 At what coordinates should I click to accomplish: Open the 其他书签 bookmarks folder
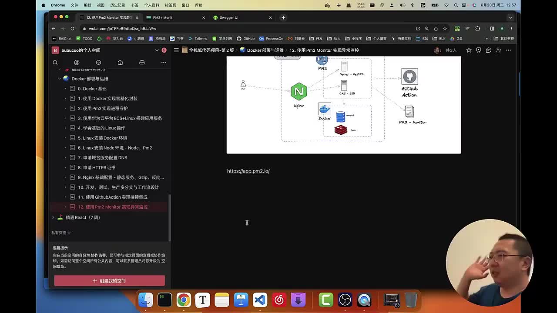point(503,39)
